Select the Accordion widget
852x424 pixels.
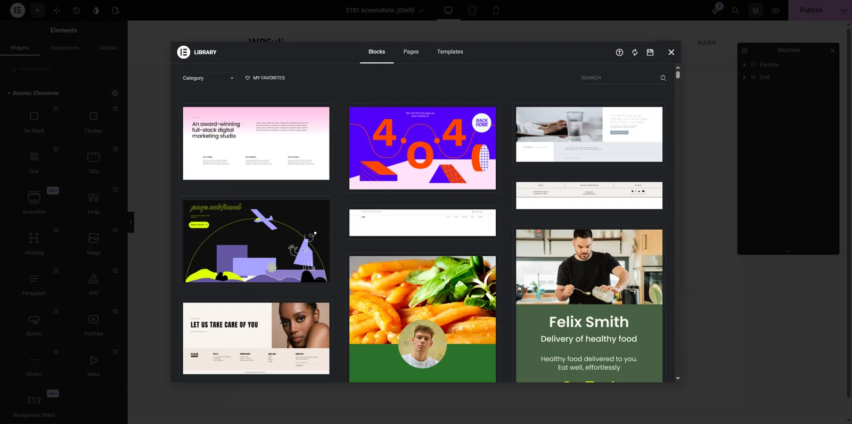pos(34,203)
